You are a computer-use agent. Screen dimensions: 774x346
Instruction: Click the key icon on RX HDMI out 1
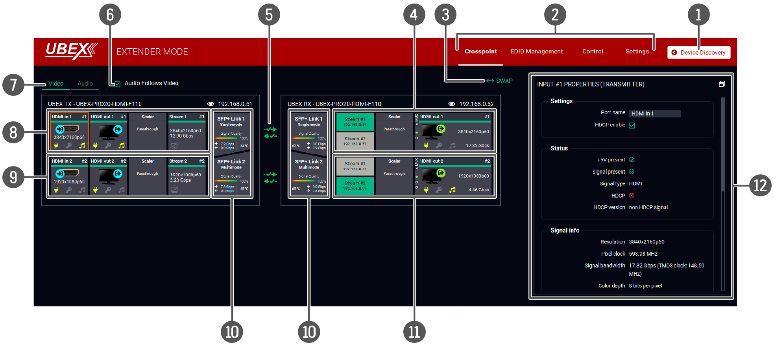[x=439, y=146]
